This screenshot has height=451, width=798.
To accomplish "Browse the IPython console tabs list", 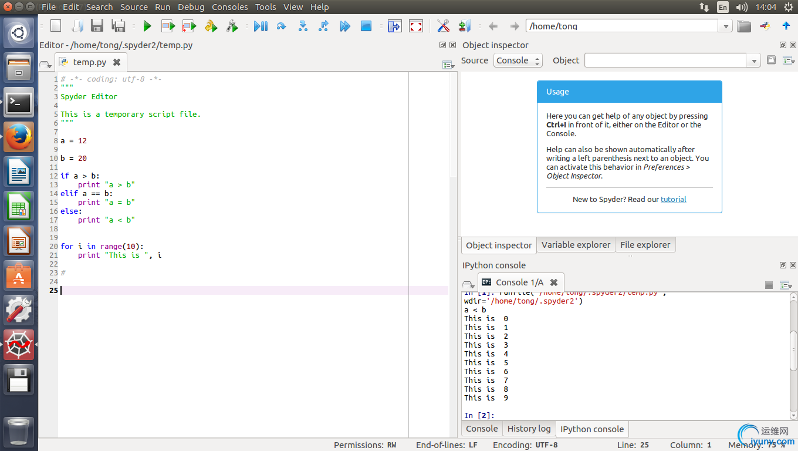I will point(468,284).
